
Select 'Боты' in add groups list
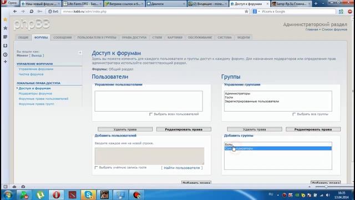coord(278,144)
